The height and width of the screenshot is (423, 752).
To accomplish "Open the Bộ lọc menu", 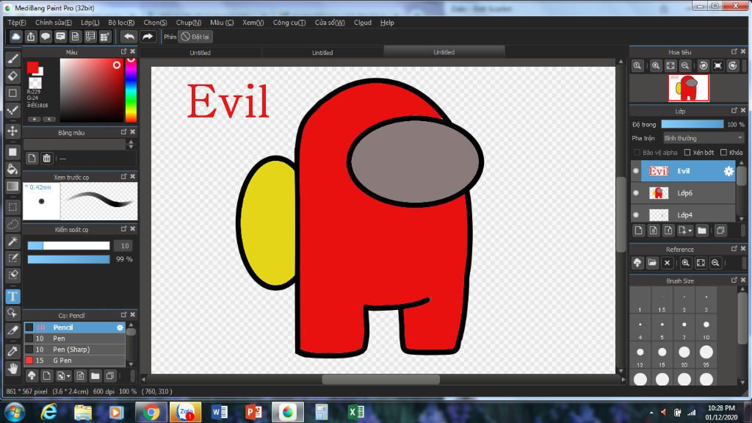I will (x=121, y=23).
